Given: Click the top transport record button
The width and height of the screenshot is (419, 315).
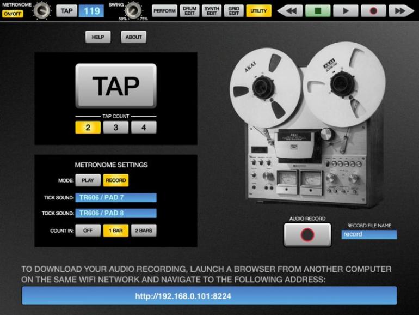Looking at the screenshot, I should tap(373, 11).
